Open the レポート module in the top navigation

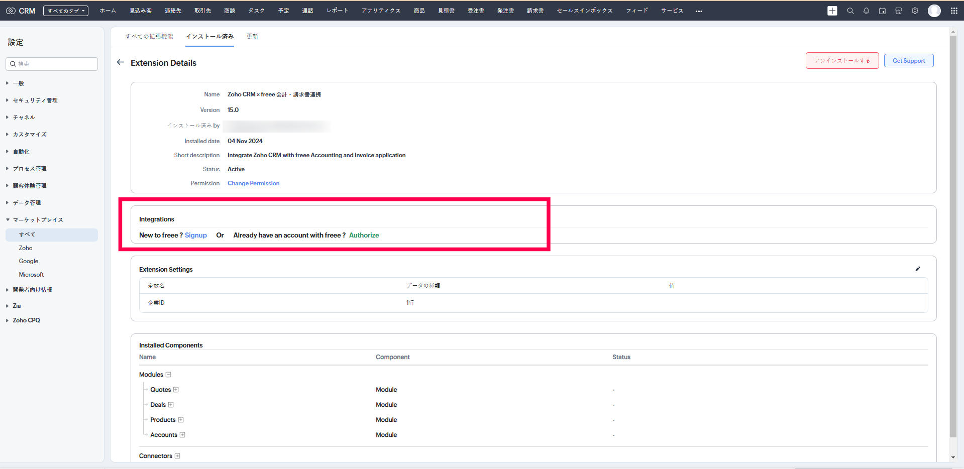pyautogui.click(x=337, y=11)
